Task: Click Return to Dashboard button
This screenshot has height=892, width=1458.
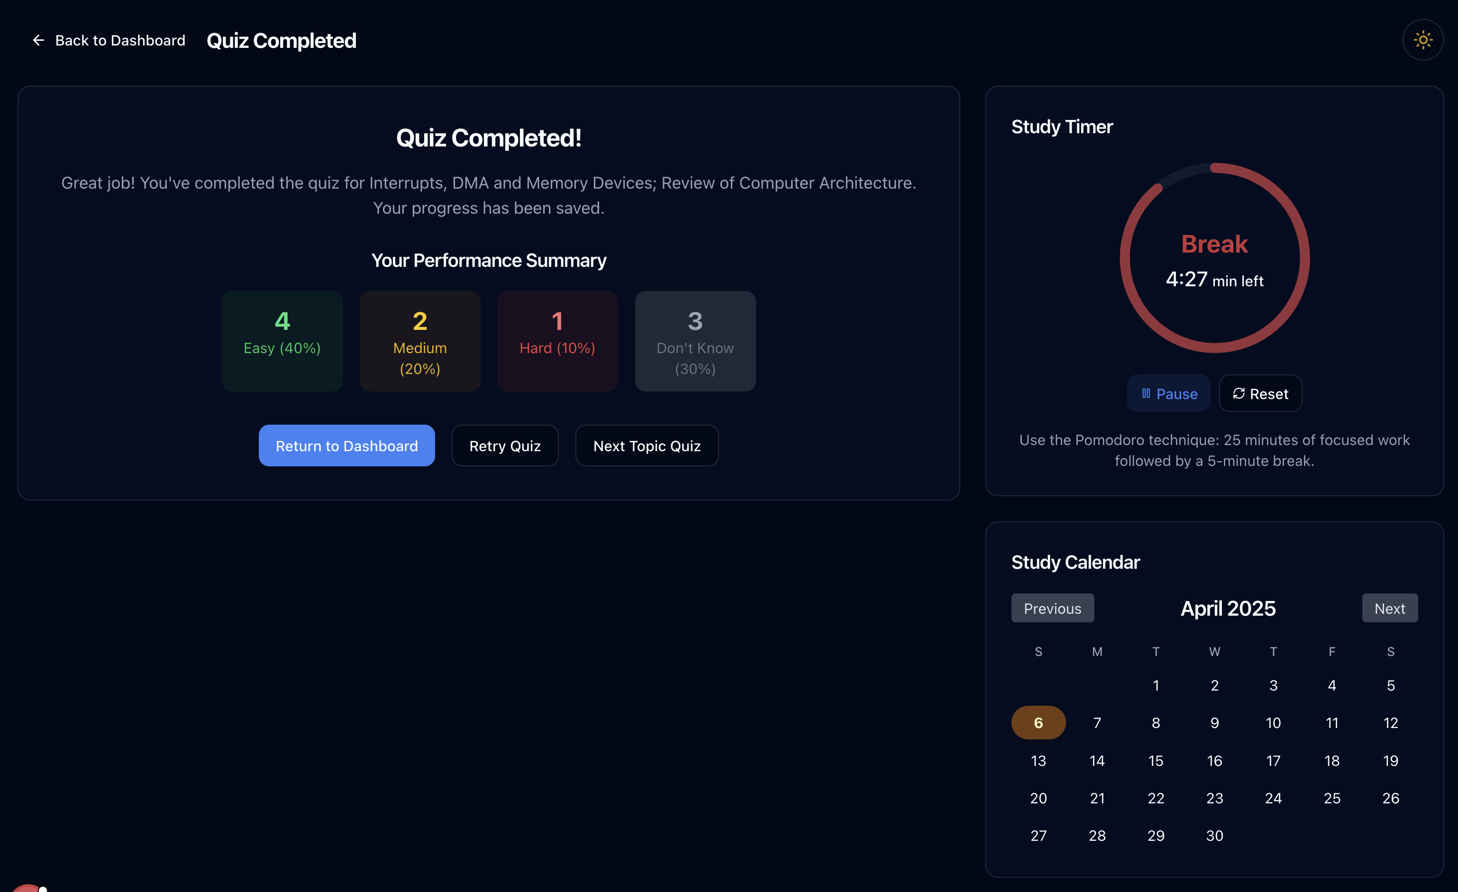Action: [x=346, y=446]
